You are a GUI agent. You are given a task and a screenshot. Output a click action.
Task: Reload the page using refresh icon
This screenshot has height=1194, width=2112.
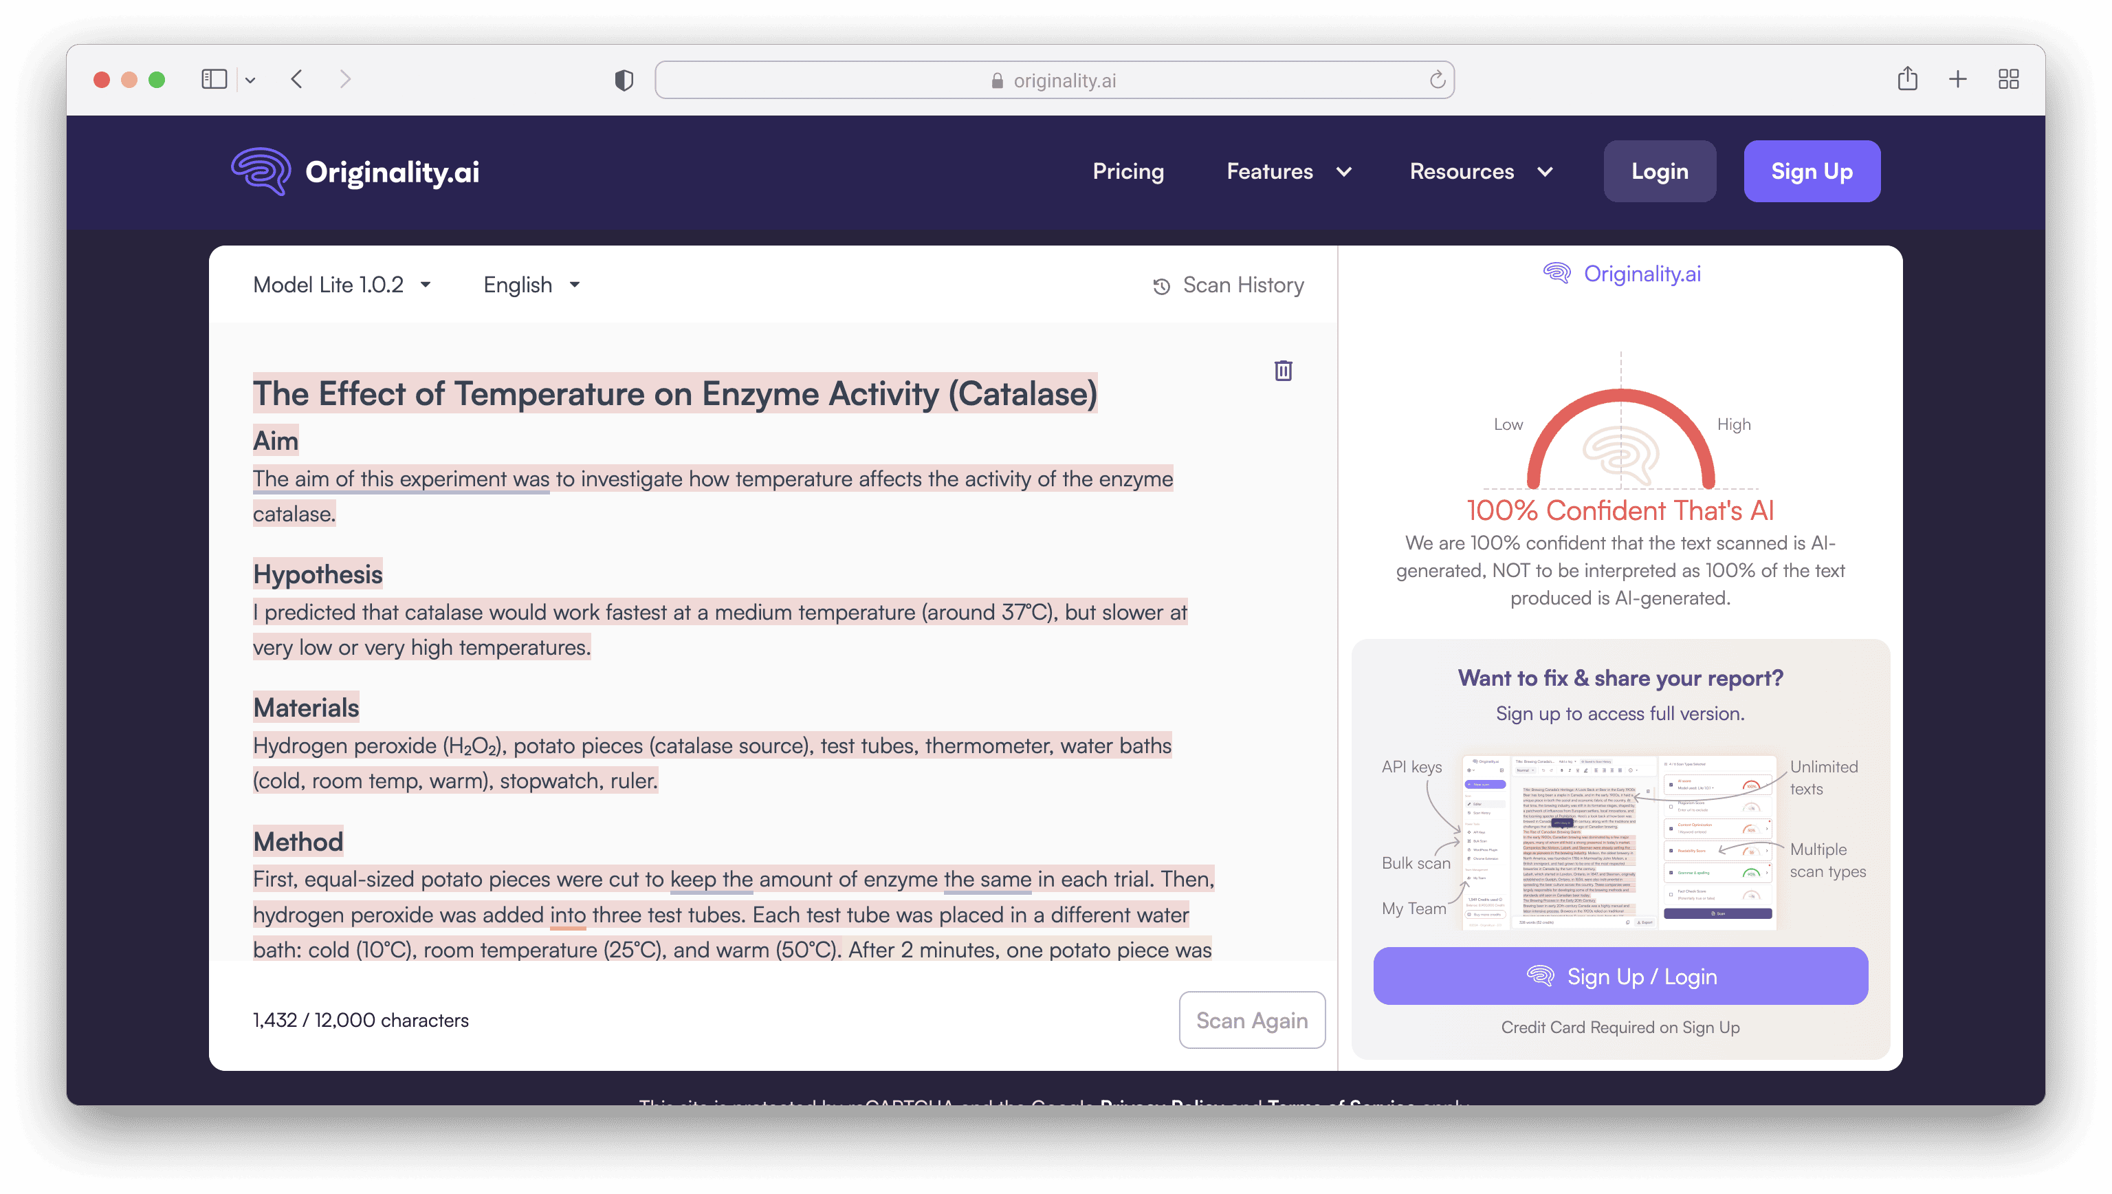(x=1438, y=80)
